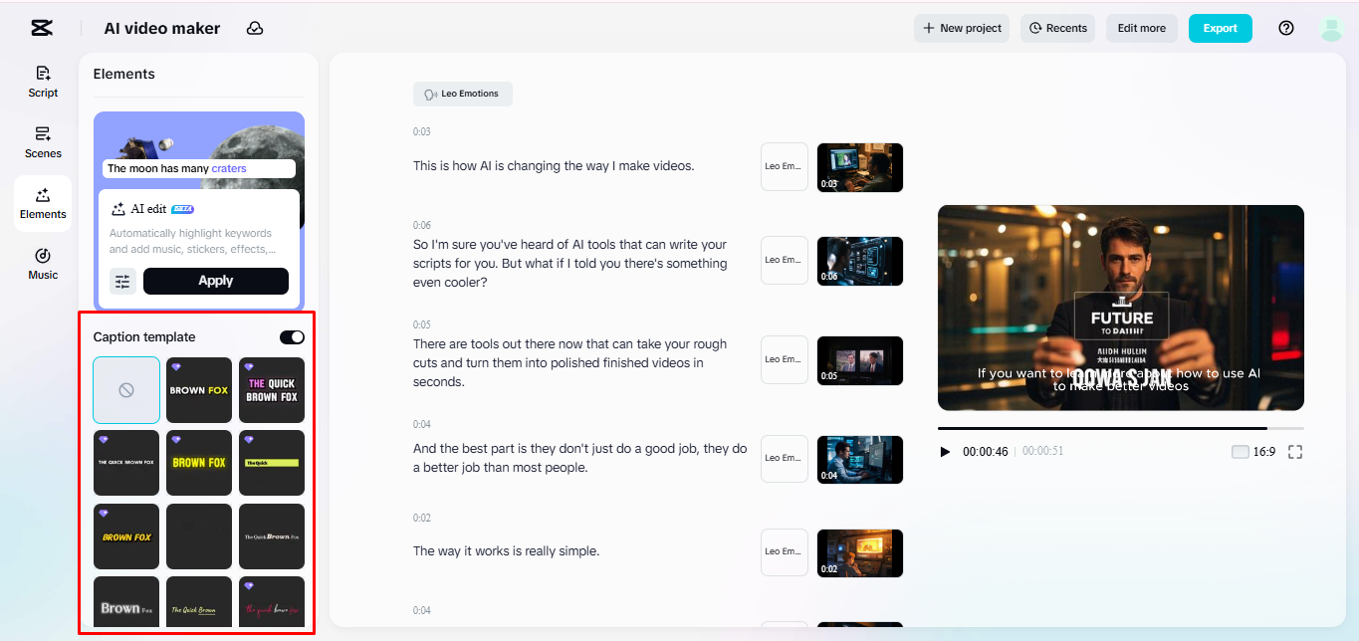This screenshot has height=641, width=1359.
Task: Open AI edit settings sliders icon
Action: [122, 282]
